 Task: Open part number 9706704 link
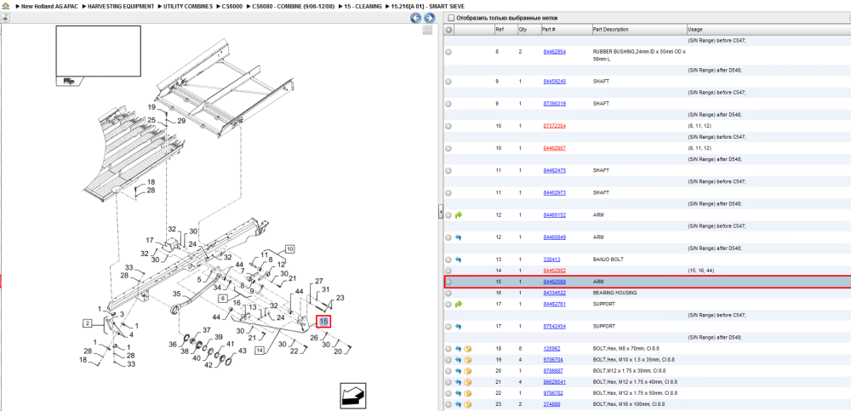point(553,360)
